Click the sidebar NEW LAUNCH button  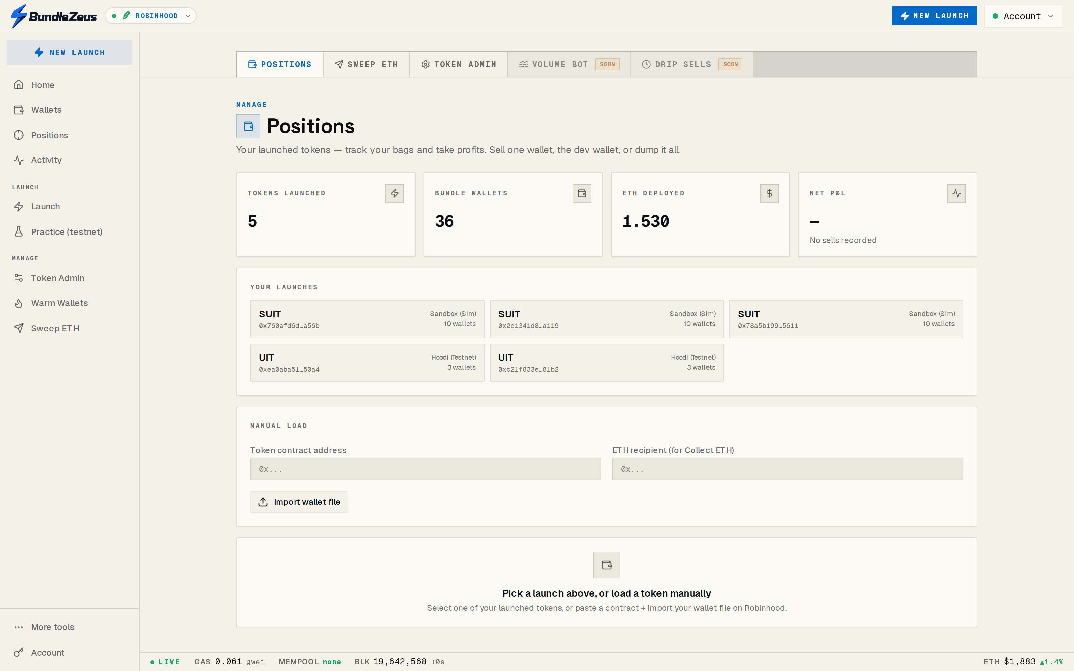pos(69,52)
